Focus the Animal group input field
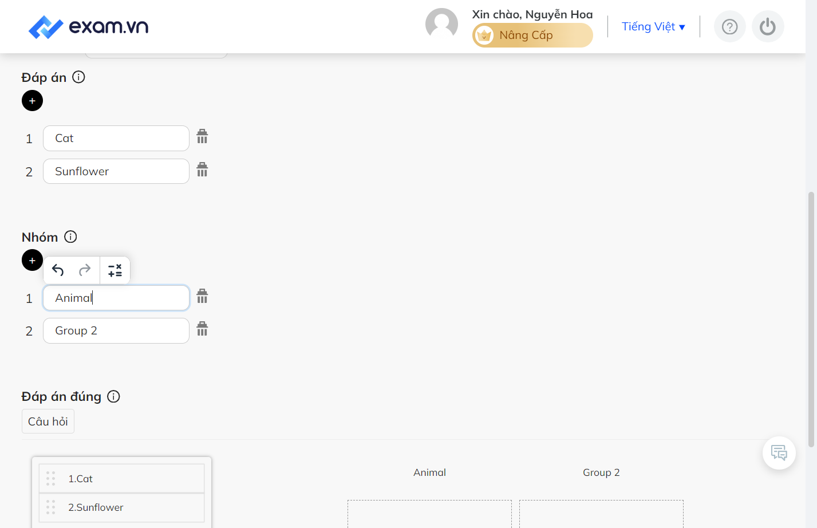Screen dimensions: 817x528 [x=116, y=298]
